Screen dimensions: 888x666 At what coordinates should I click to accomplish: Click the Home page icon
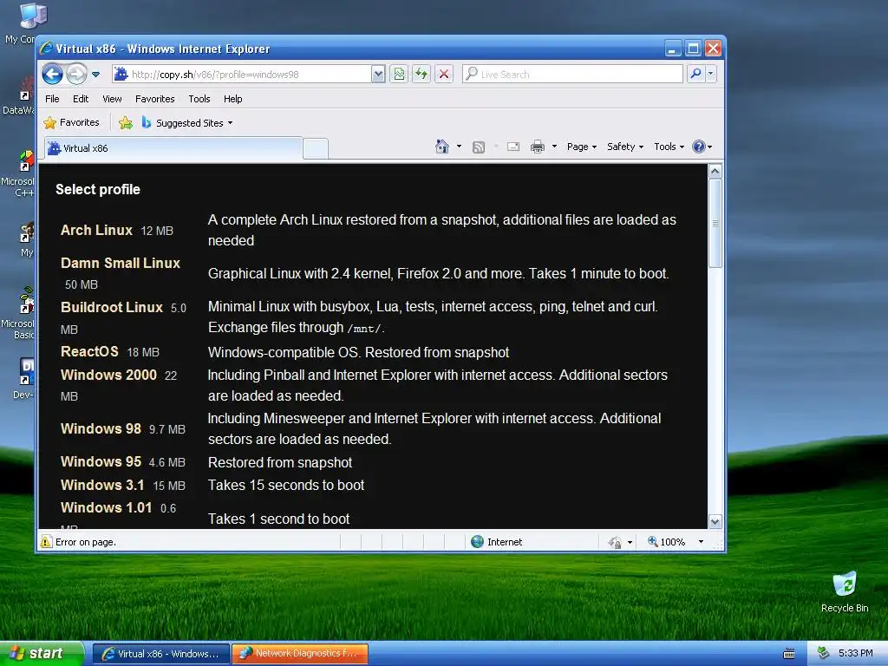[441, 147]
